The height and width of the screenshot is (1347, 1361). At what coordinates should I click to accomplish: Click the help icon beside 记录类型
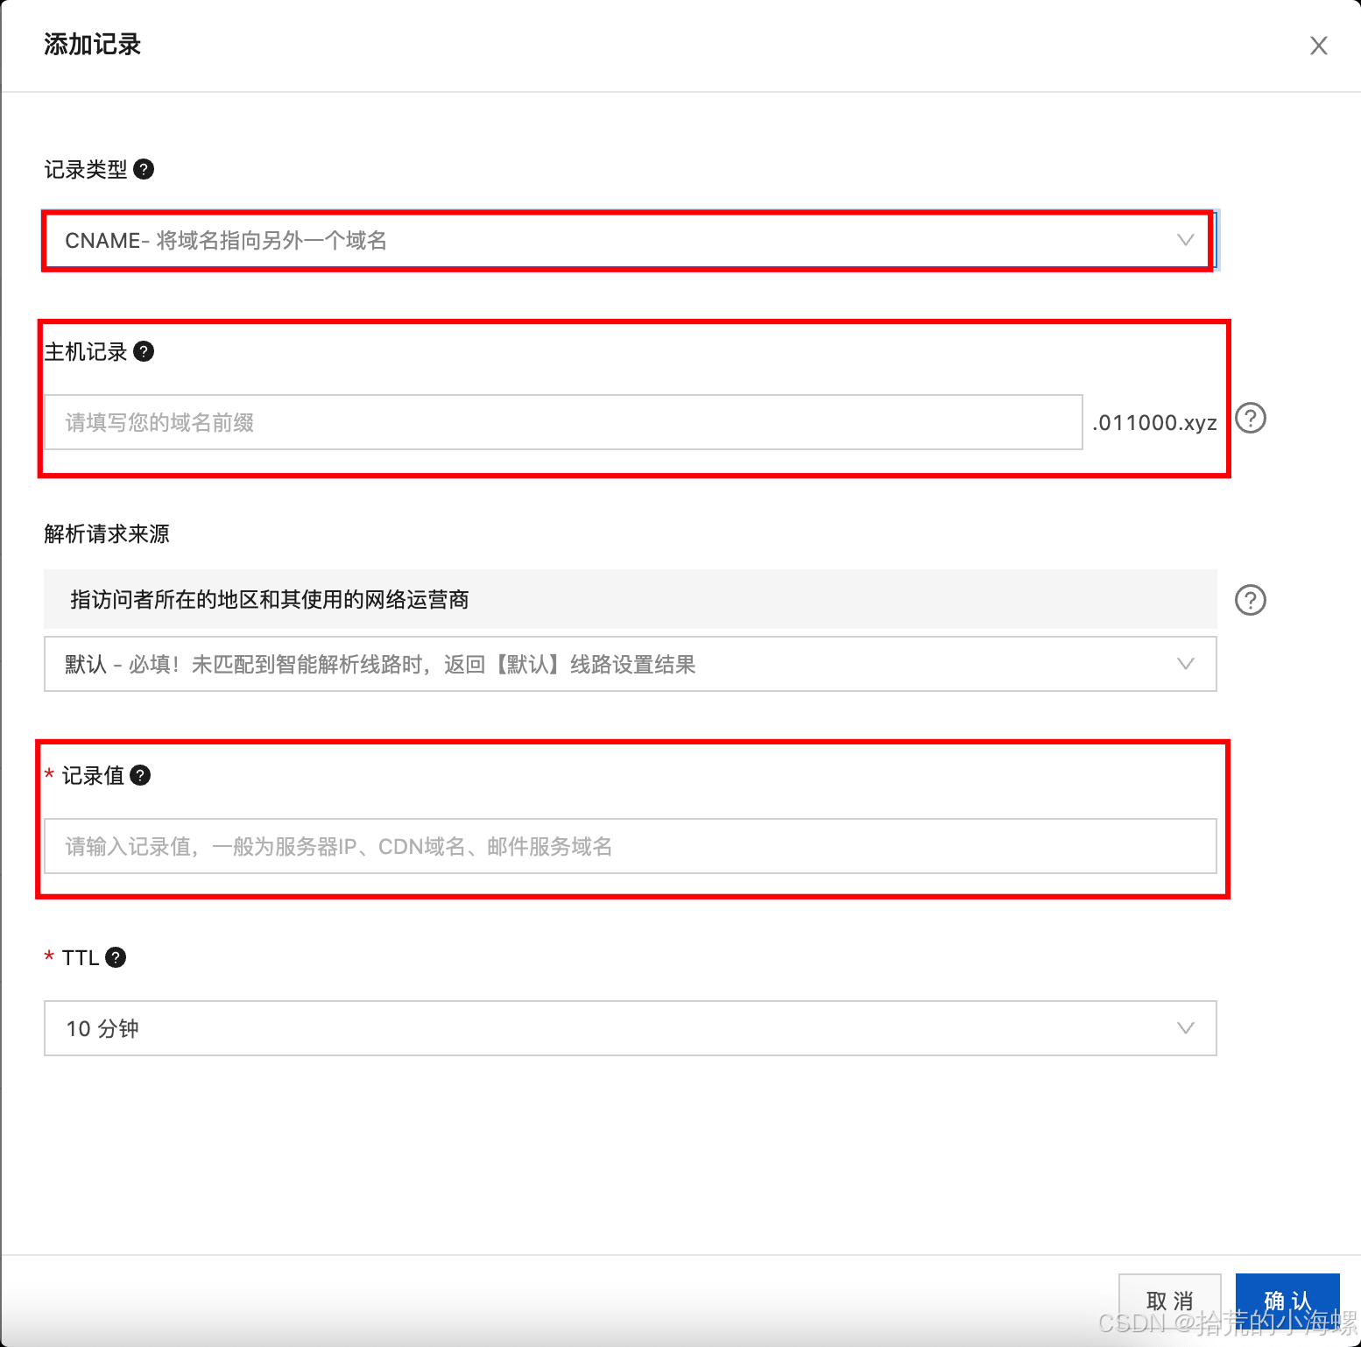pos(144,169)
